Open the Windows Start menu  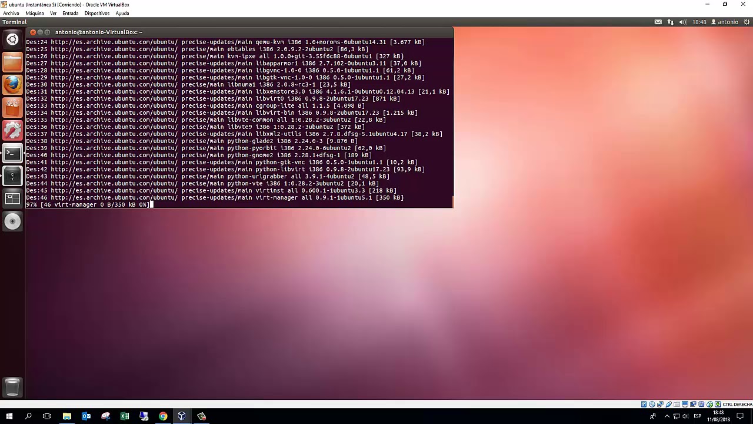[9, 416]
